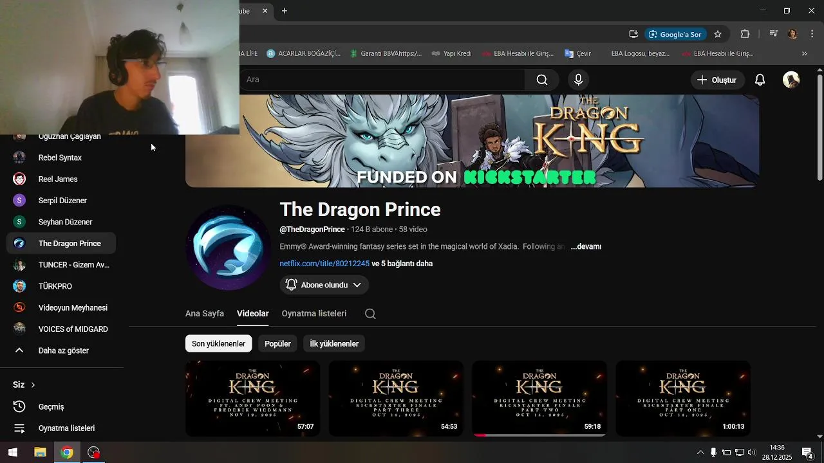
Task: Expand the Siz section chevron
Action: (33, 385)
